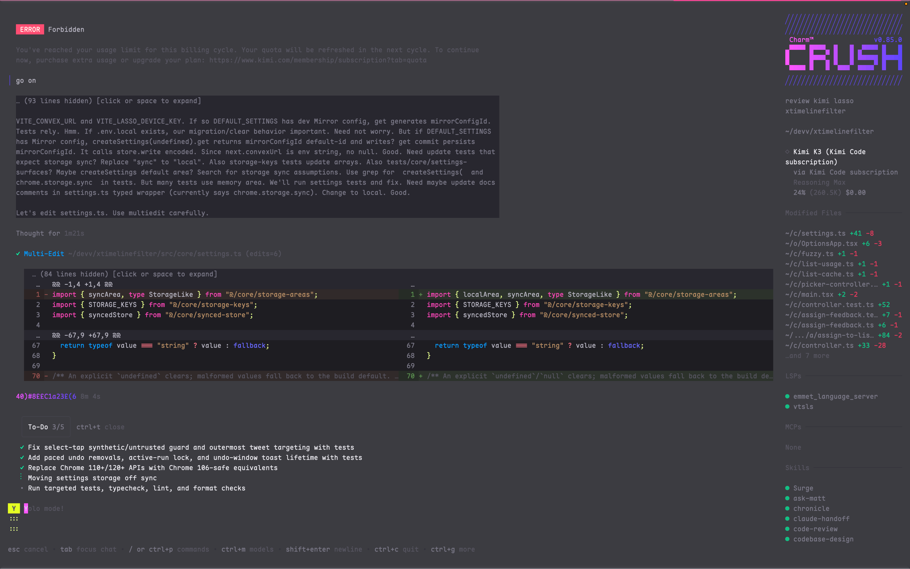The image size is (910, 569).
Task: Click emmet_language_server LSP status dot
Action: (x=788, y=397)
